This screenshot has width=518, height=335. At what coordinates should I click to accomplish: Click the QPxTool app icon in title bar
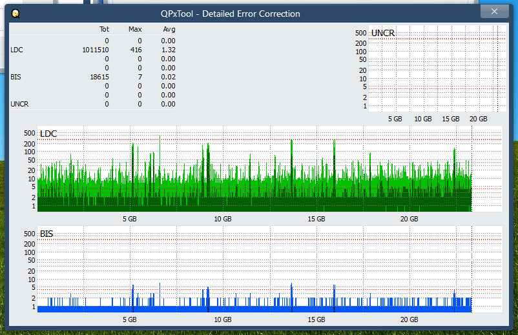[16, 14]
